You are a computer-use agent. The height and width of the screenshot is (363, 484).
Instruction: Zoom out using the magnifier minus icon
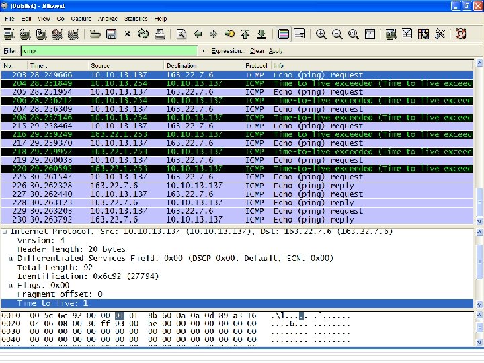point(337,34)
